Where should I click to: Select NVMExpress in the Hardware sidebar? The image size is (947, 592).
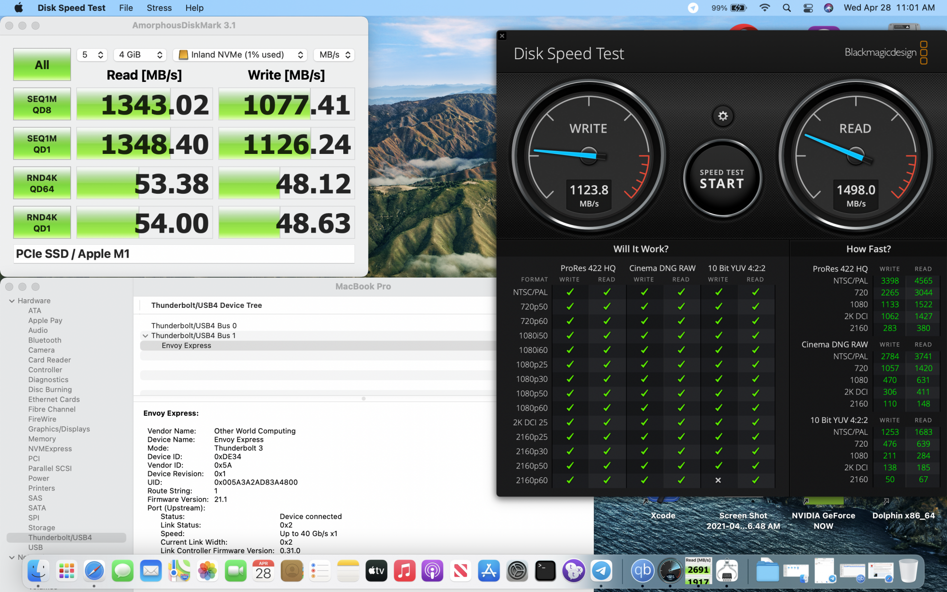point(50,448)
